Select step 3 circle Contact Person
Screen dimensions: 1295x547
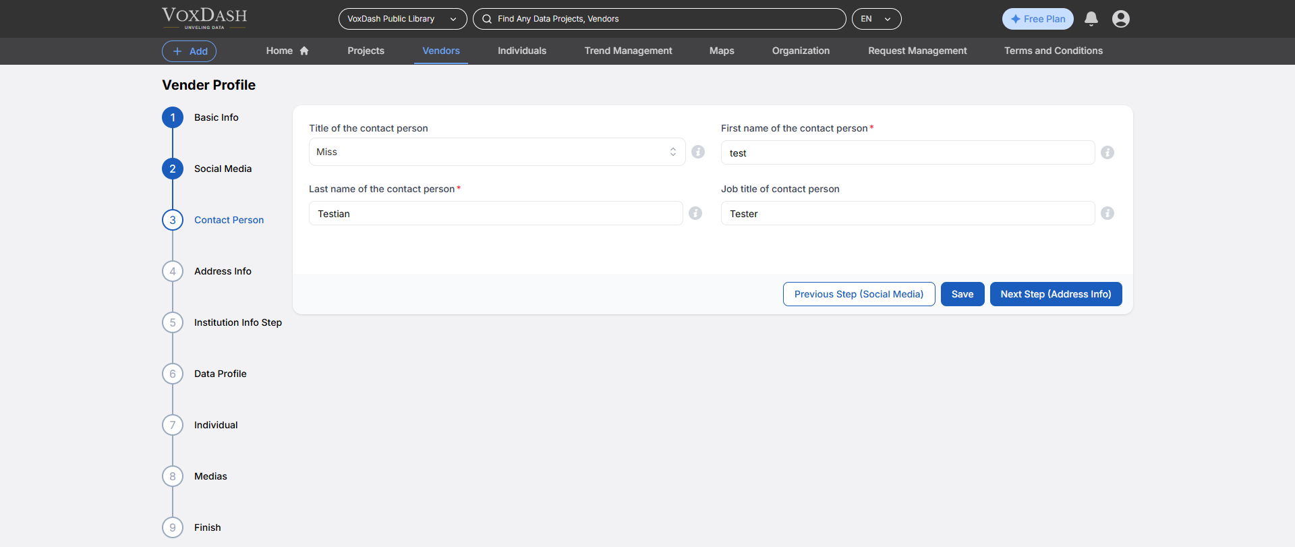coord(173,220)
